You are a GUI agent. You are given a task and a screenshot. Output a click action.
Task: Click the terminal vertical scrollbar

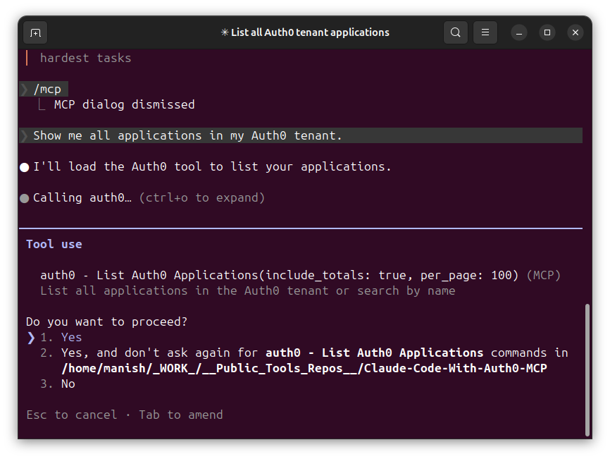point(587,370)
